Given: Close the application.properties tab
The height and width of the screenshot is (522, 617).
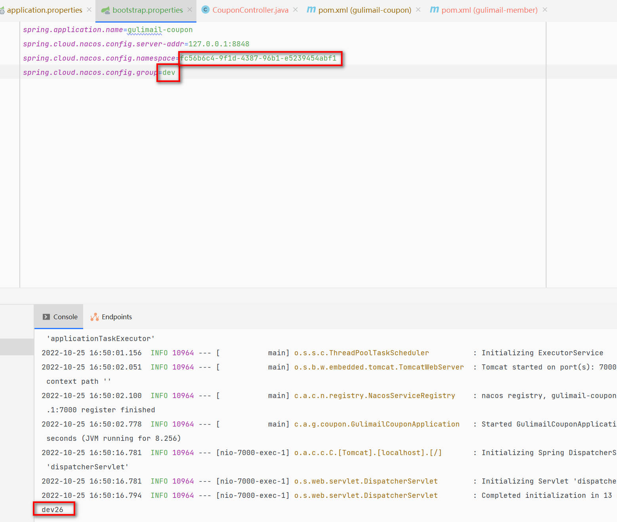Looking at the screenshot, I should pyautogui.click(x=89, y=10).
